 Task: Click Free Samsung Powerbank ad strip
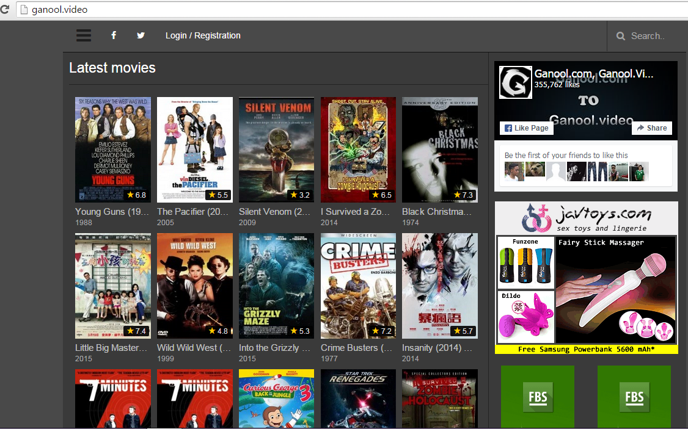tap(586, 349)
